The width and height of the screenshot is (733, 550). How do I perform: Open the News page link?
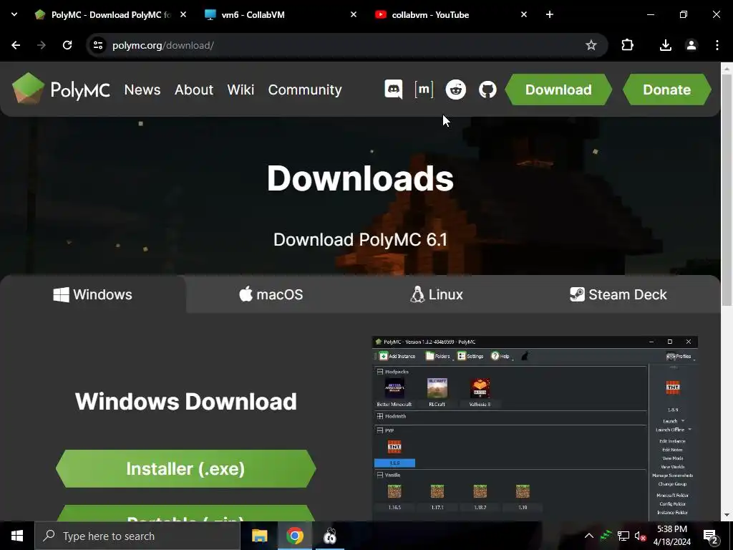click(142, 90)
